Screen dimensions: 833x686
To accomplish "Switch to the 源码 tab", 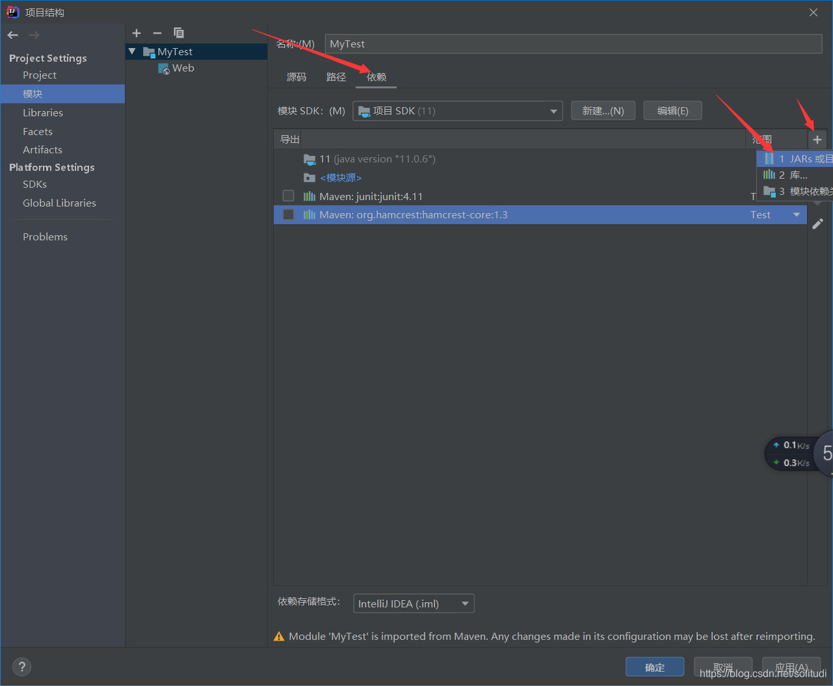I will 297,77.
